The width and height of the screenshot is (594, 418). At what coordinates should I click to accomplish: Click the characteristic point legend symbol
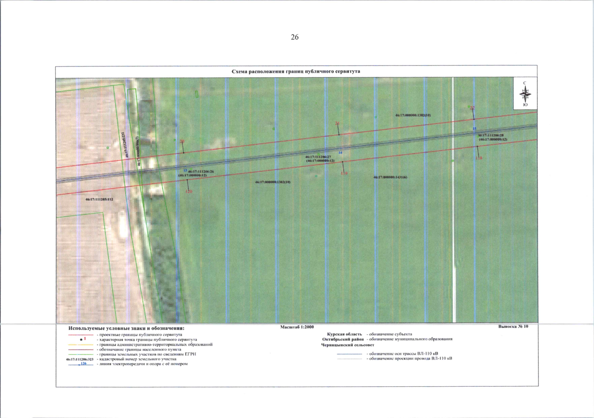point(81,339)
